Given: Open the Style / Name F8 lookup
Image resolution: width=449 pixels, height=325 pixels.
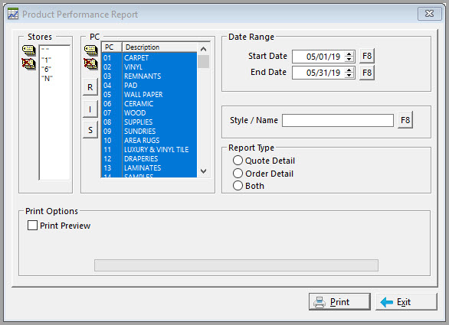Looking at the screenshot, I should point(405,120).
